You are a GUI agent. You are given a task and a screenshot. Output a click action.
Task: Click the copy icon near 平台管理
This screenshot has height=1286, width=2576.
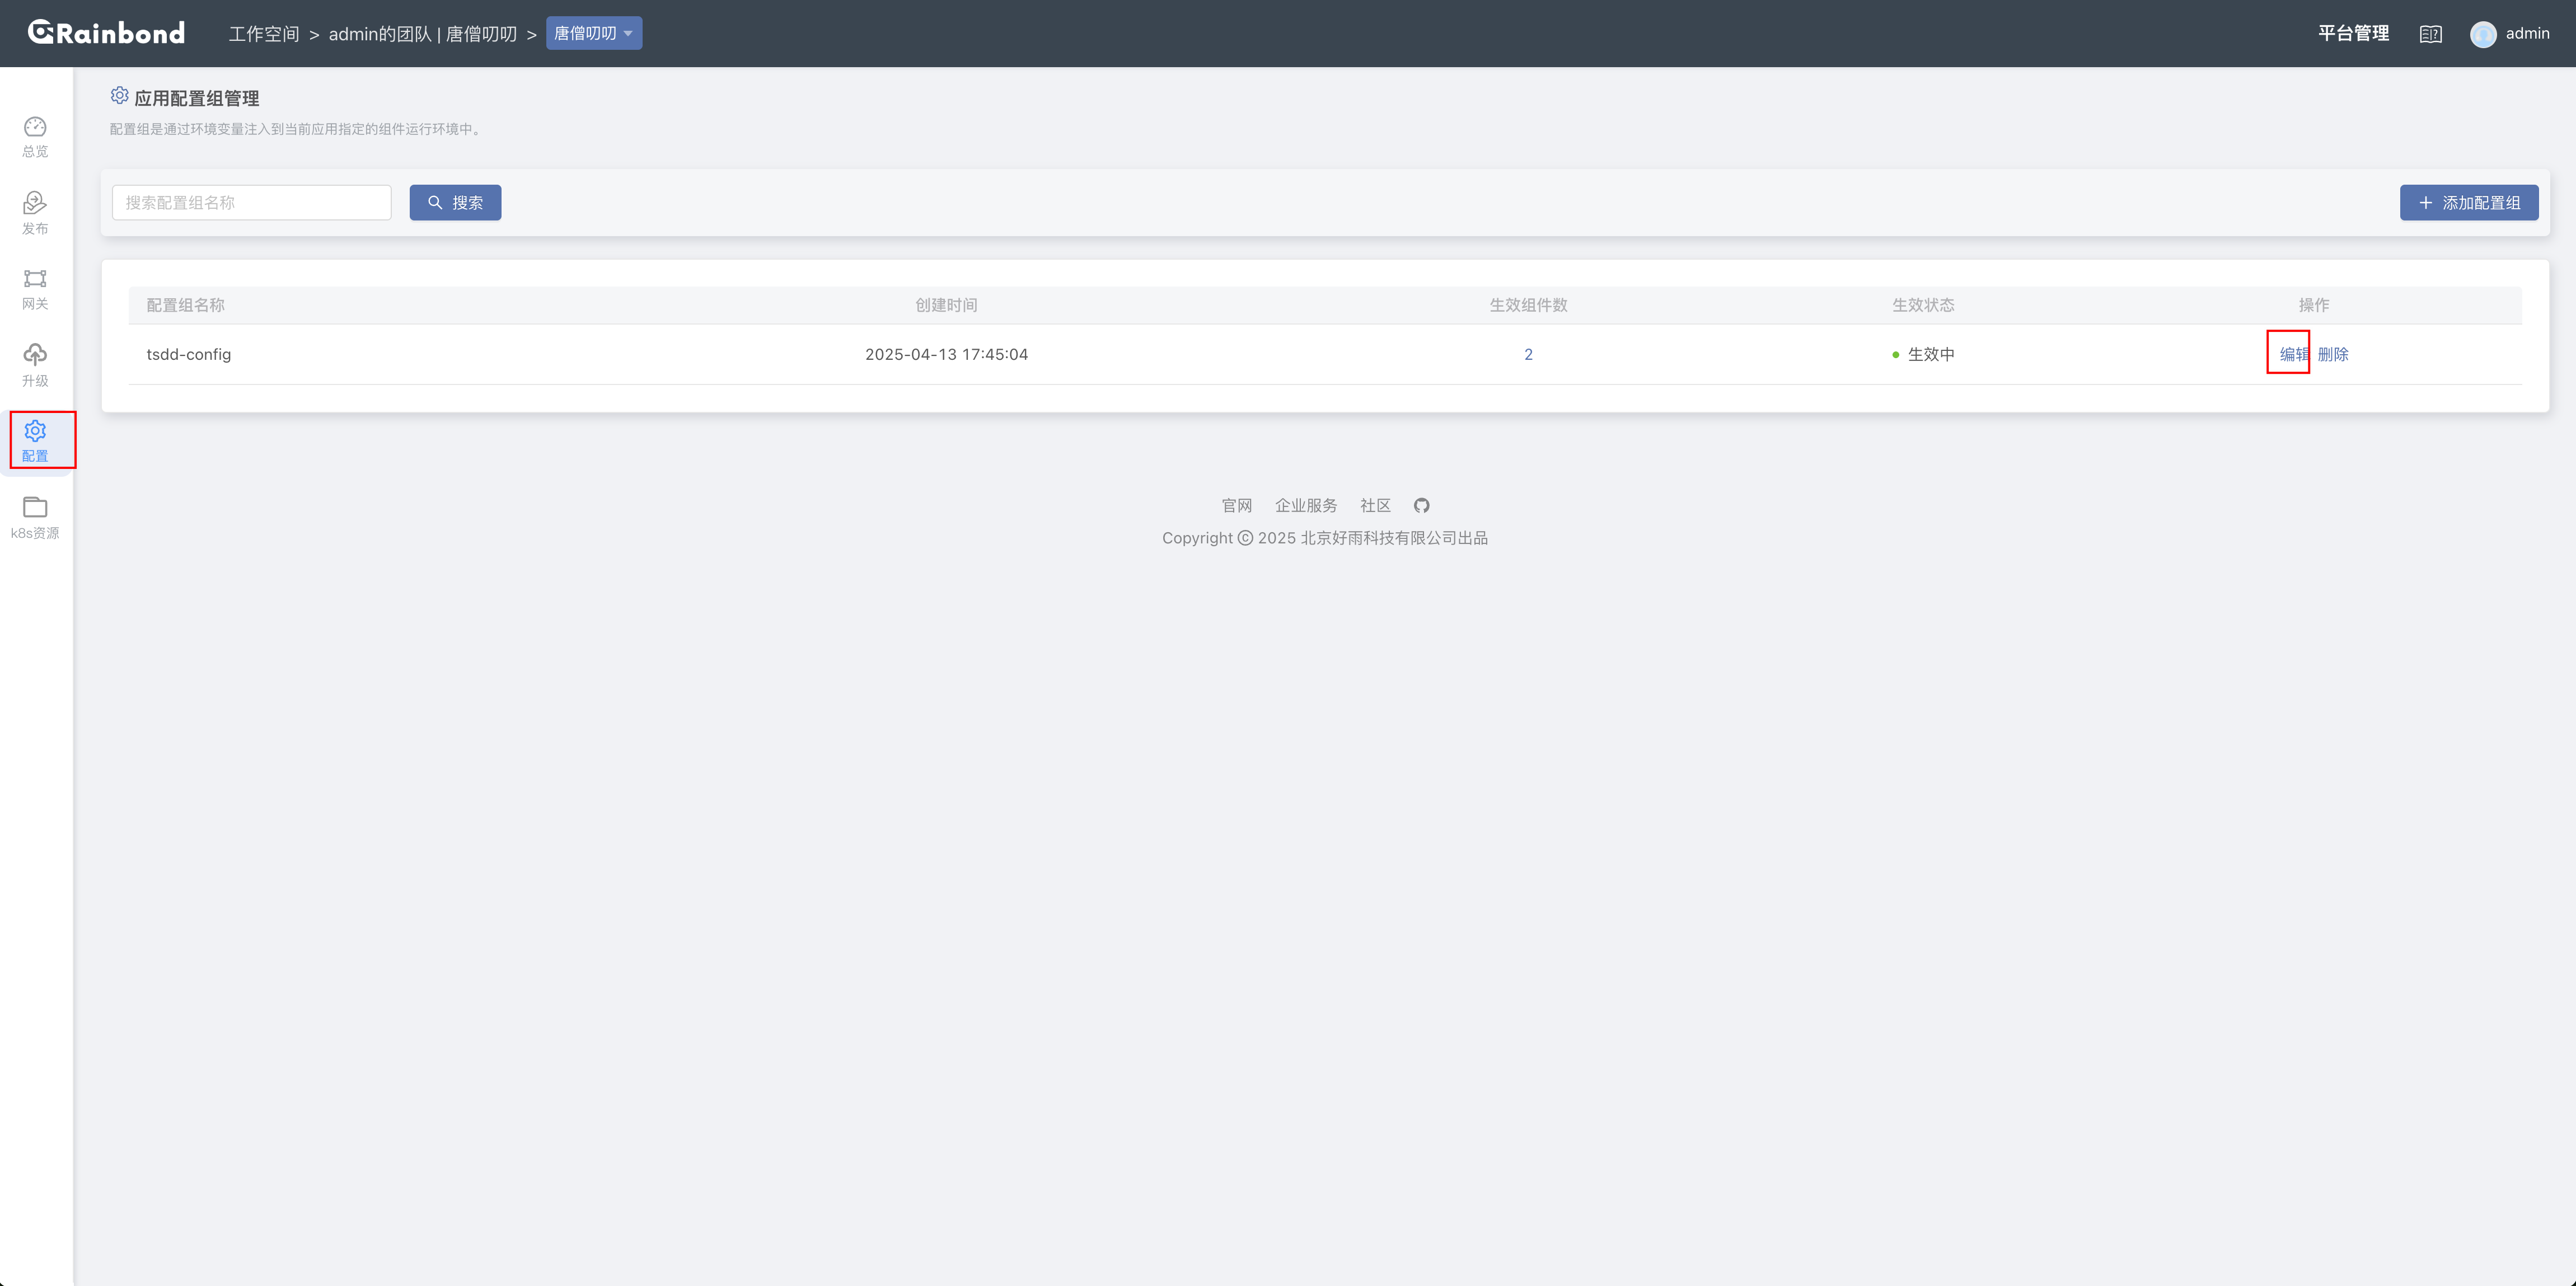[2430, 33]
